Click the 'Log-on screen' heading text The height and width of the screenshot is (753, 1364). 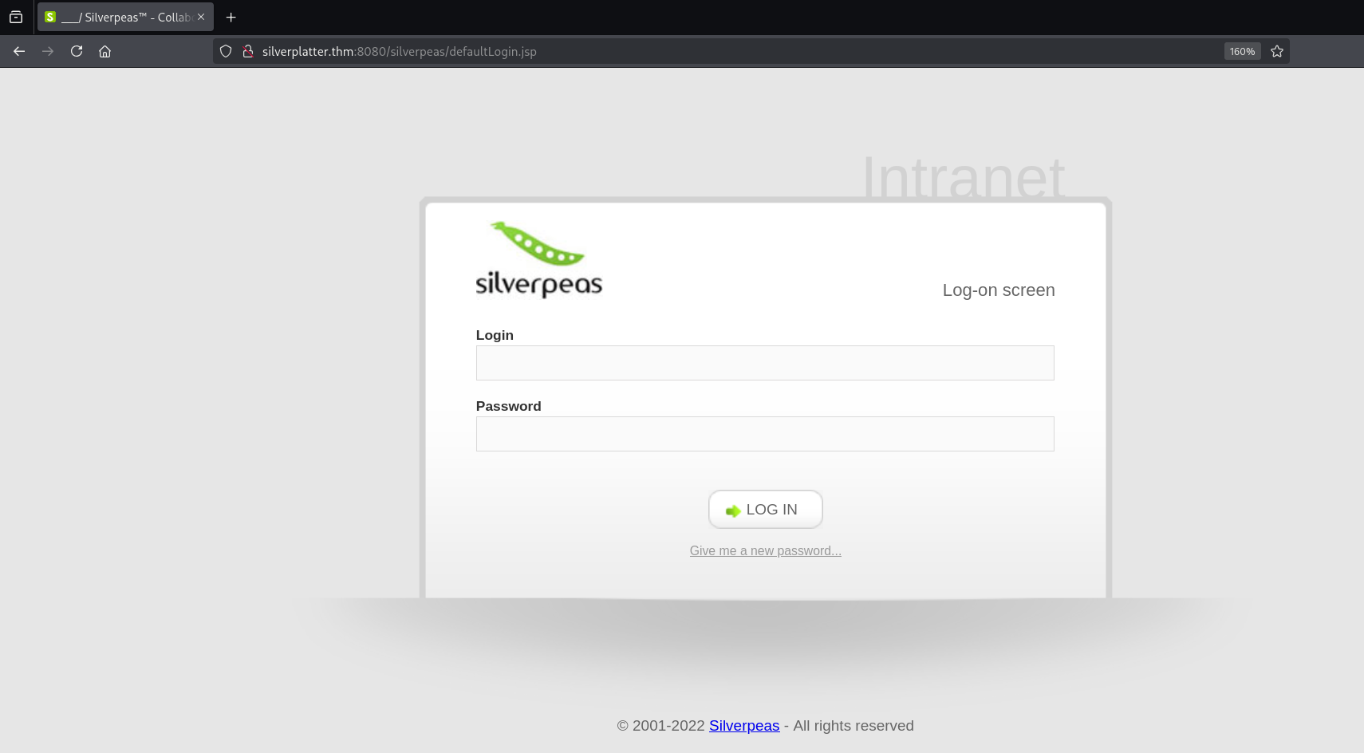click(998, 290)
